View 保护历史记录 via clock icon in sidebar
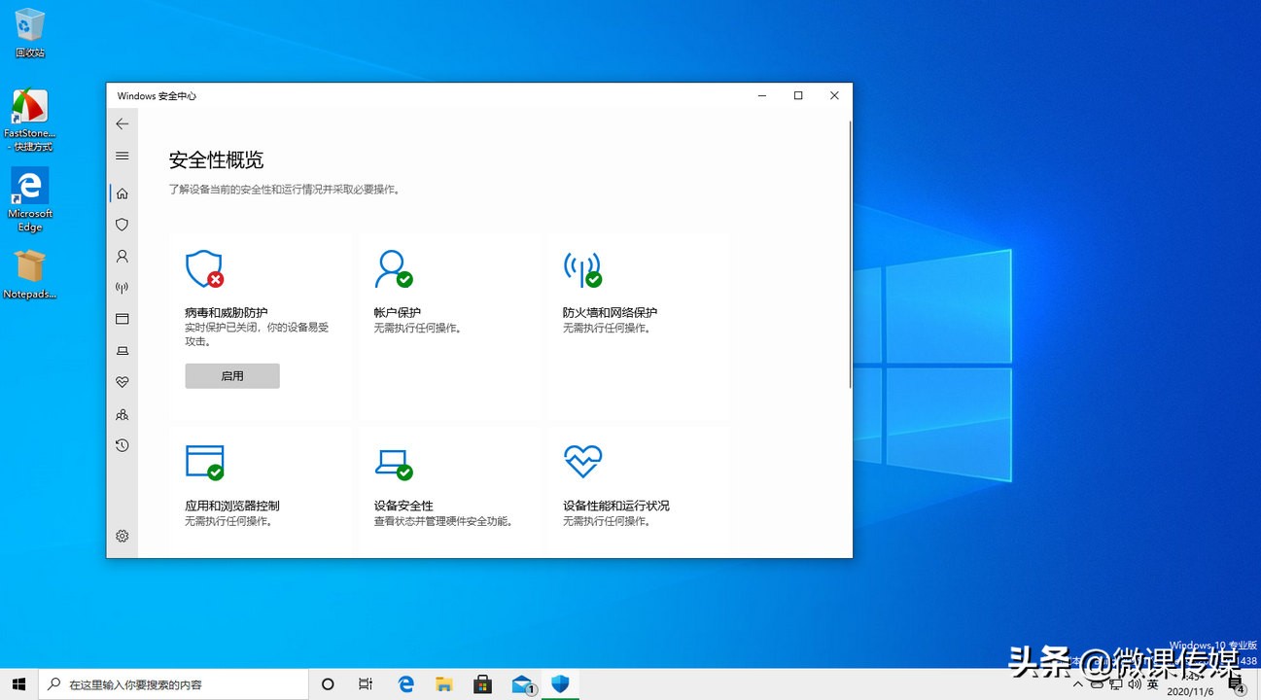 point(122,445)
